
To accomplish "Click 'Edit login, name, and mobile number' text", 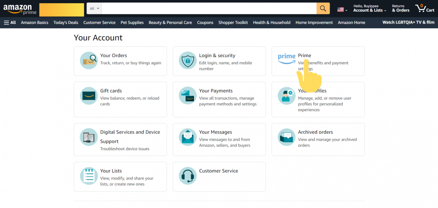I will pos(226,66).
